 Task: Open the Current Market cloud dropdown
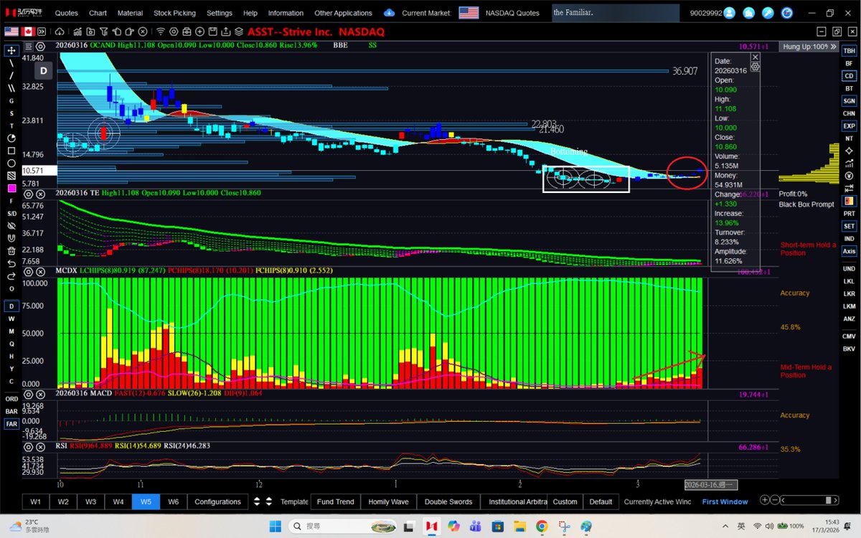point(389,13)
